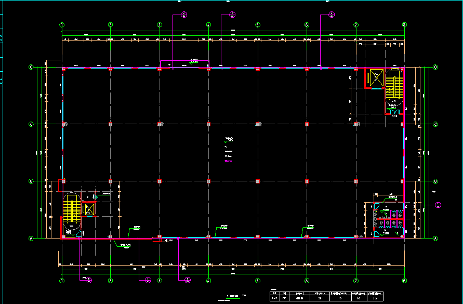Select magenta bay projection on top wall
The width and height of the screenshot is (463, 304).
[184, 63]
